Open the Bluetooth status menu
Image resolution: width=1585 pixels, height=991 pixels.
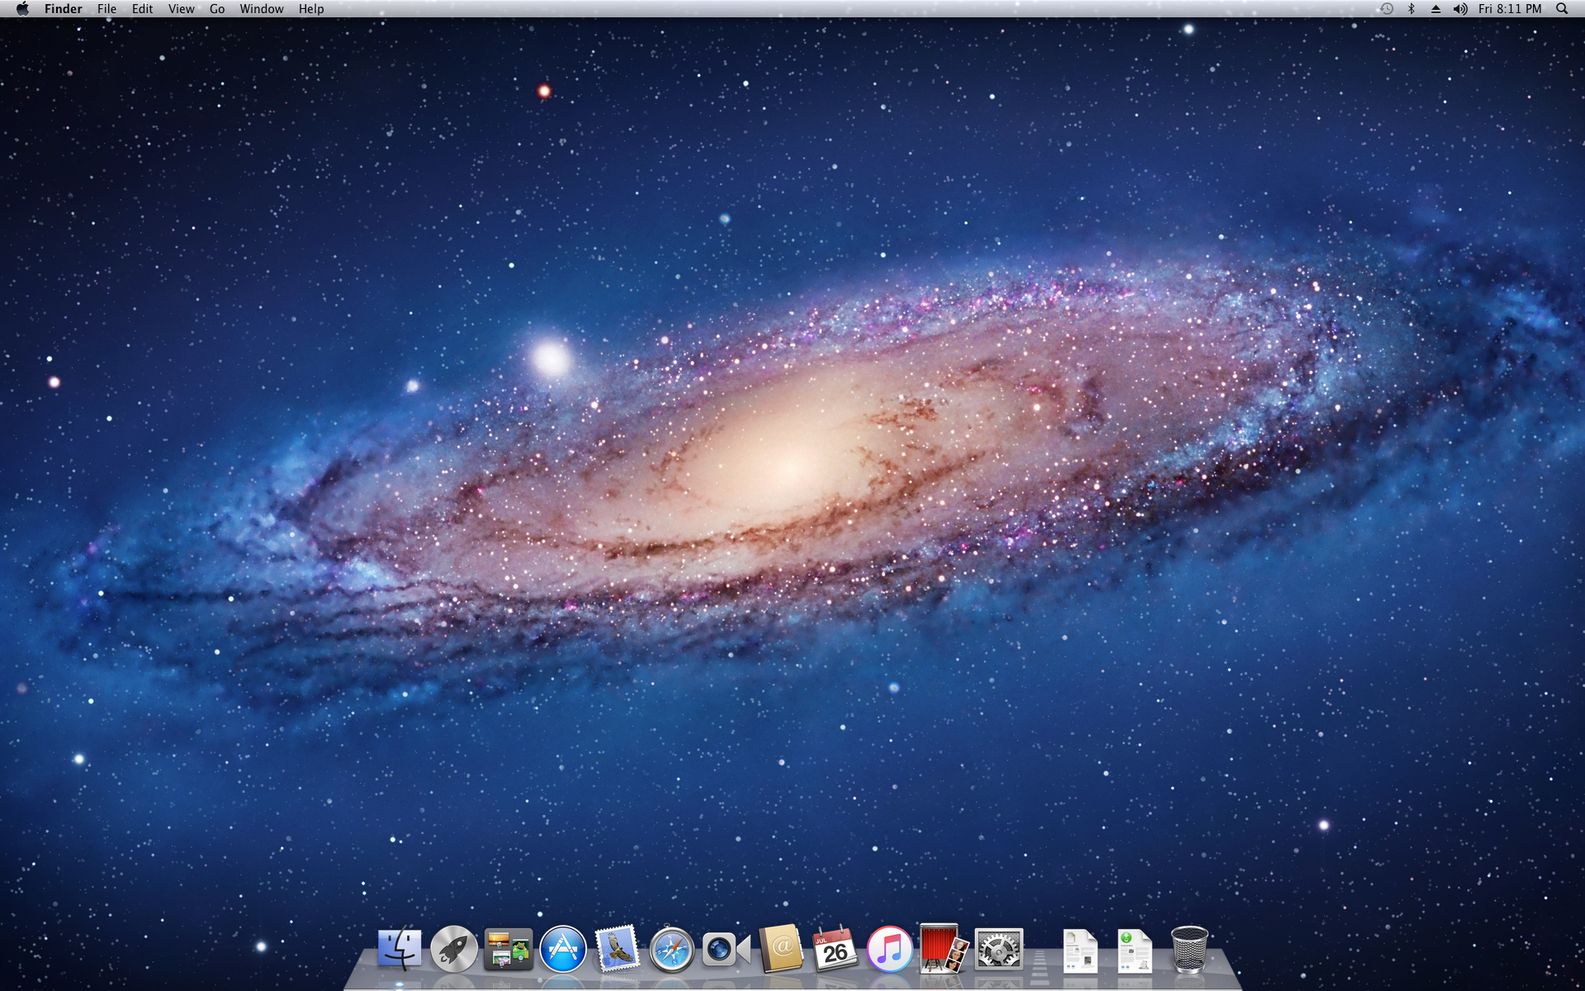pyautogui.click(x=1412, y=9)
